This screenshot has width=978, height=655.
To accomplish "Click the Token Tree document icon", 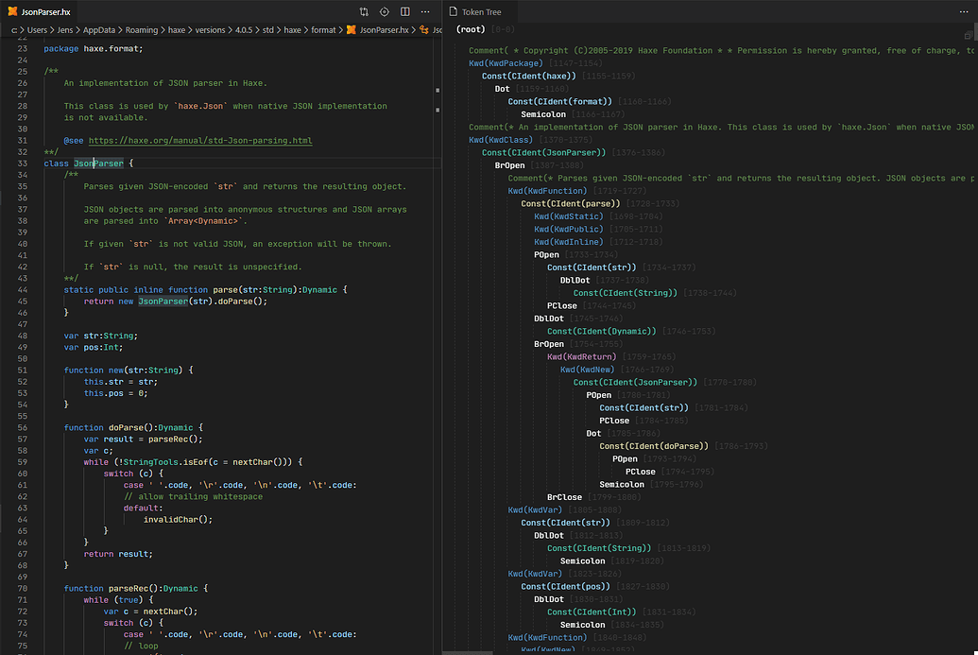I will click(453, 12).
